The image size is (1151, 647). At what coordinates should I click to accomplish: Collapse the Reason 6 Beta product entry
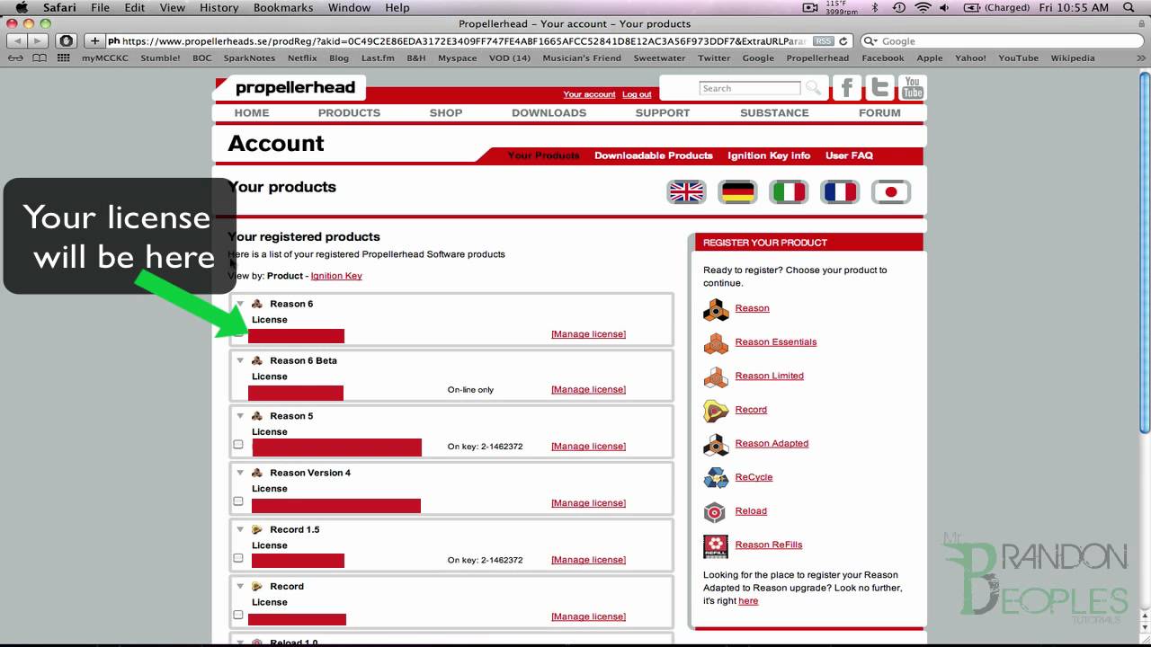(x=240, y=360)
